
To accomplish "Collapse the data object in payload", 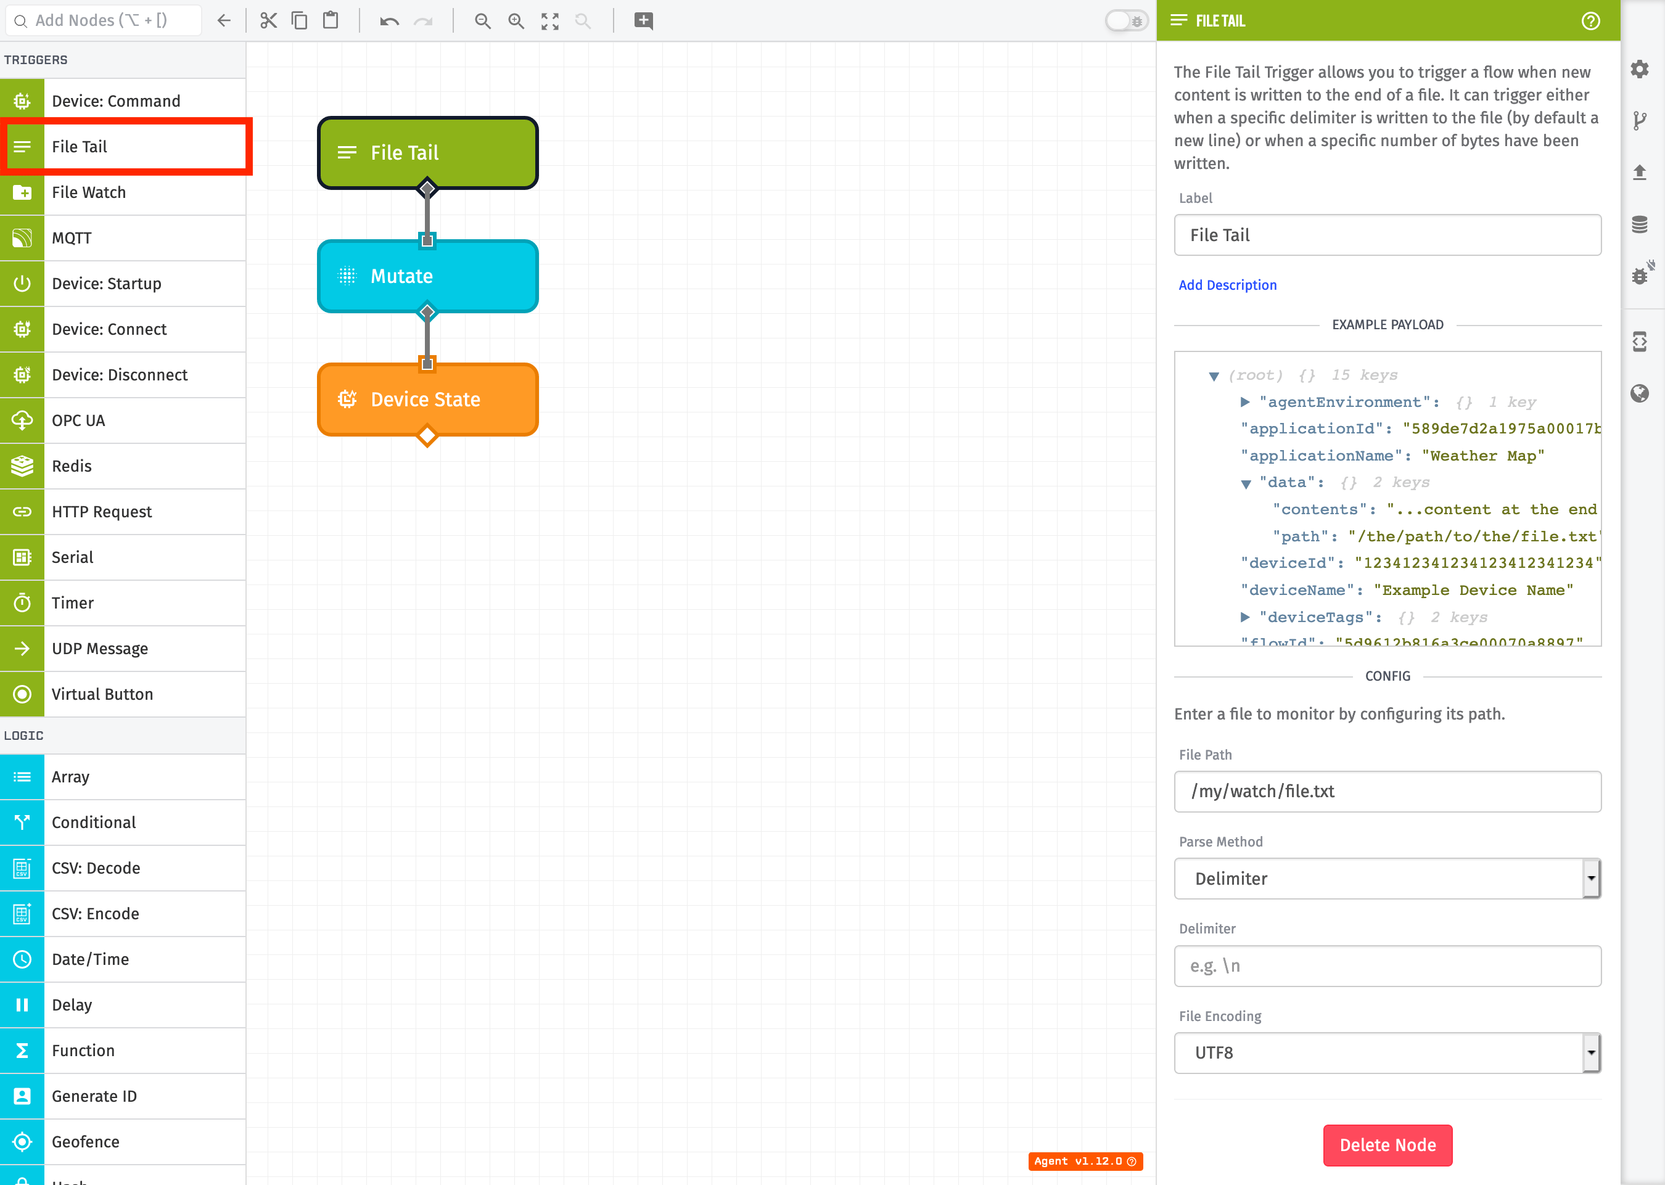I will [x=1246, y=483].
